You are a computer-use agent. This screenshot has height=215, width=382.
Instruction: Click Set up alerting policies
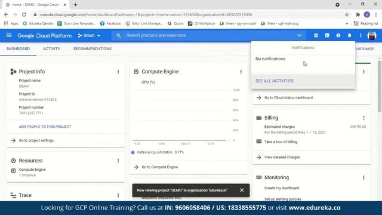point(282,199)
